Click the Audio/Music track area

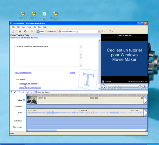click(87, 121)
